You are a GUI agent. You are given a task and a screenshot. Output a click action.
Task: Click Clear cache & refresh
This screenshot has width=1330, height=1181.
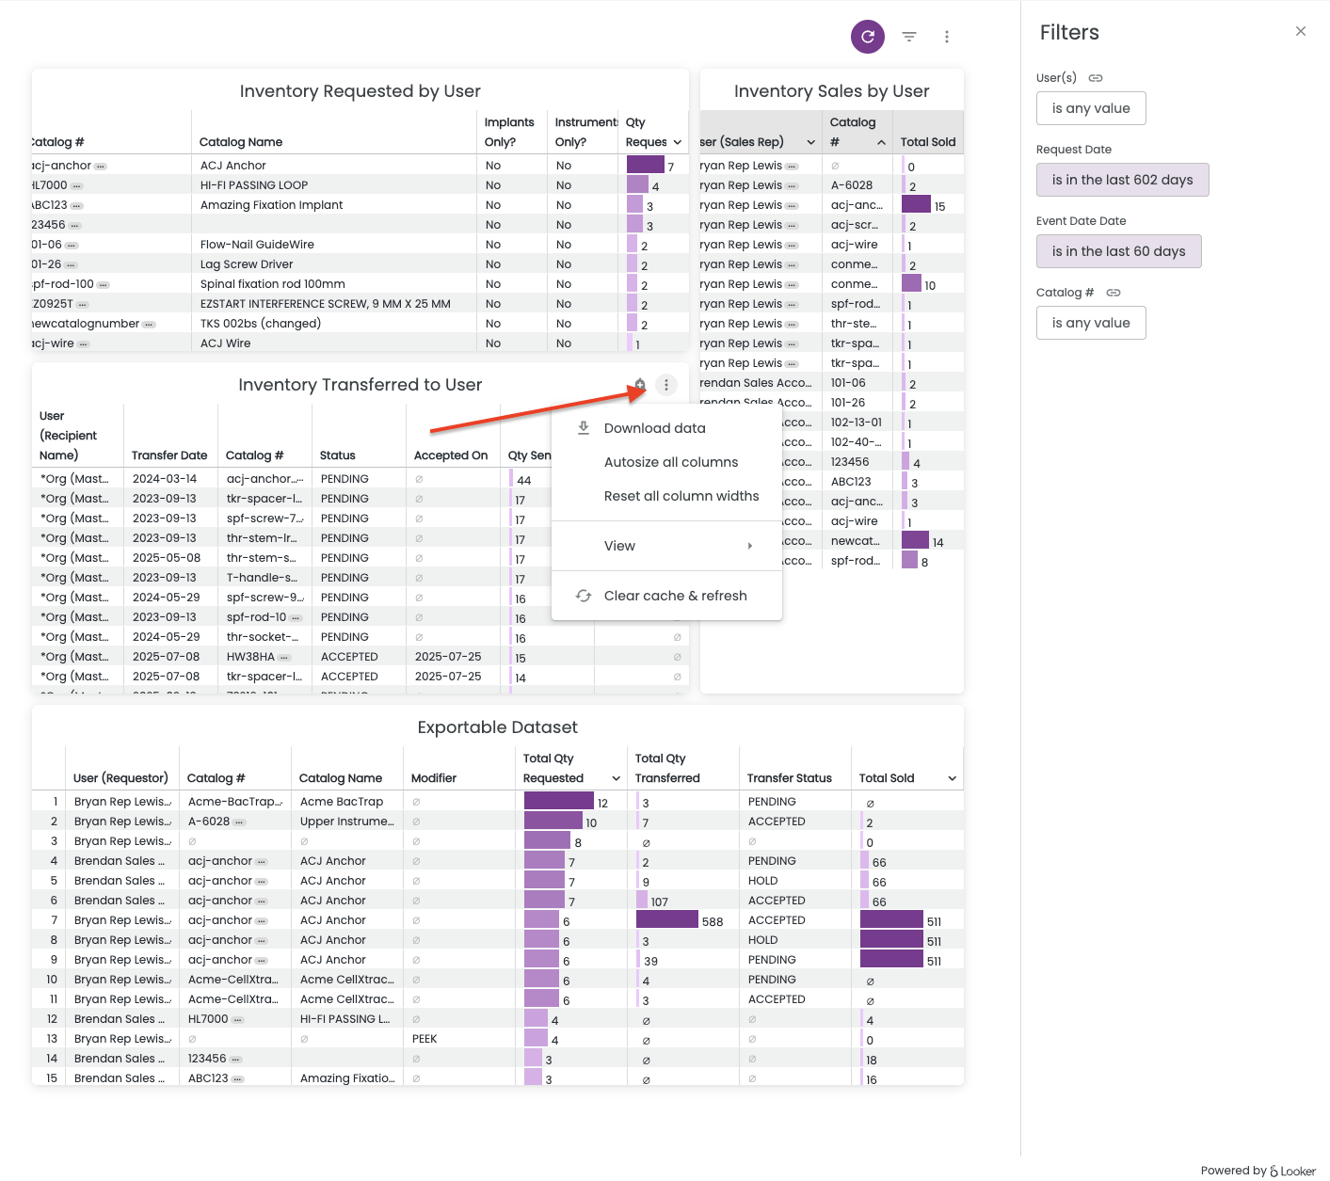coord(675,596)
